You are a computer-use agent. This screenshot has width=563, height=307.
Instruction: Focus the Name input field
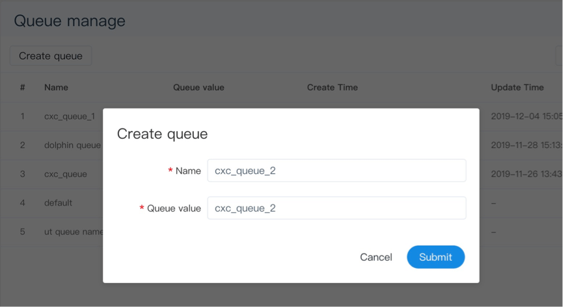(336, 171)
